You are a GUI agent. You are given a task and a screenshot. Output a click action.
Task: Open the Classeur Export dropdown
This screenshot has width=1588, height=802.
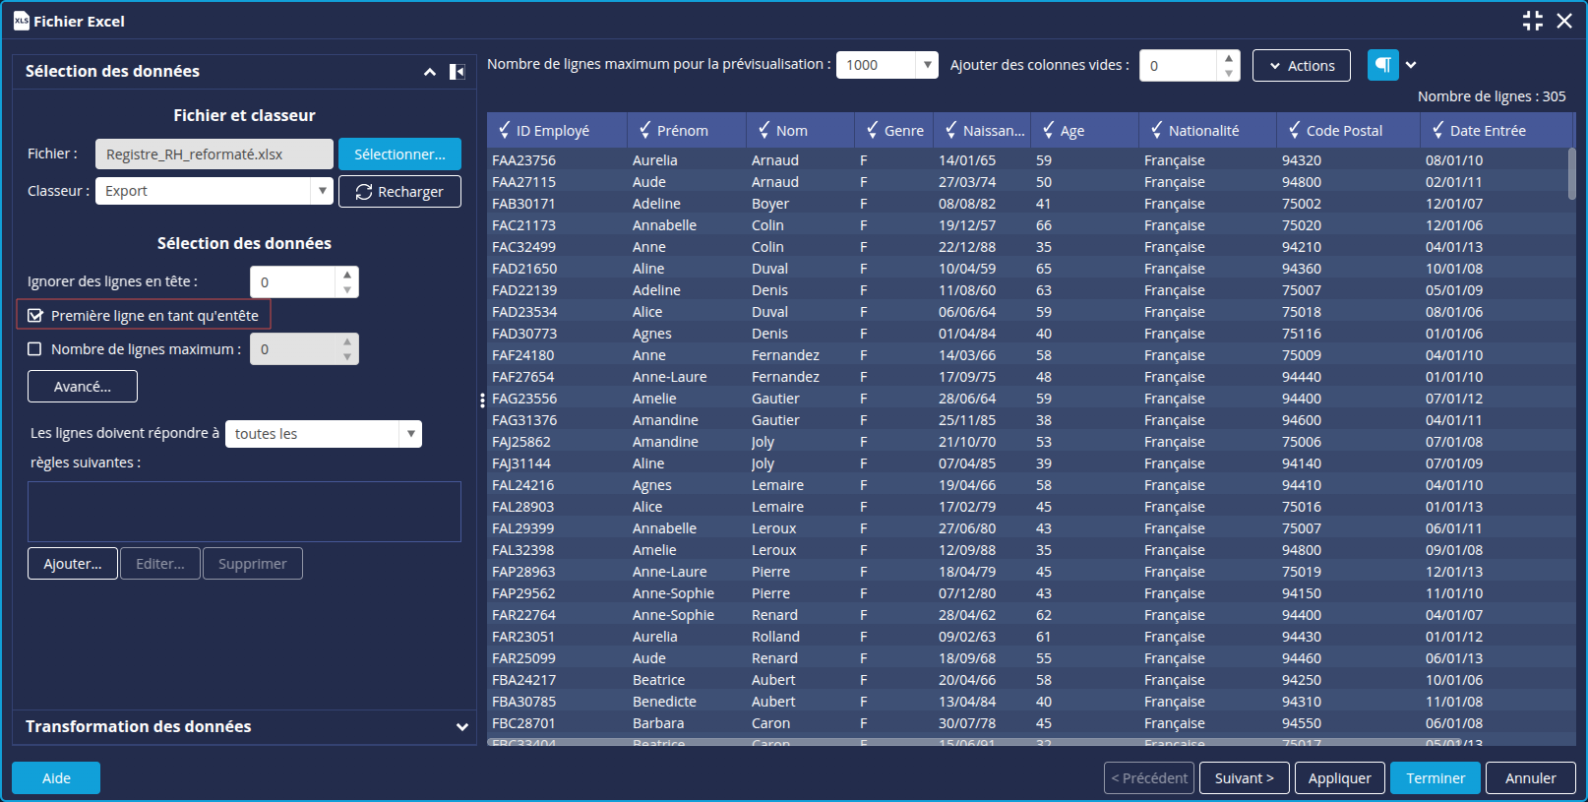point(322,191)
